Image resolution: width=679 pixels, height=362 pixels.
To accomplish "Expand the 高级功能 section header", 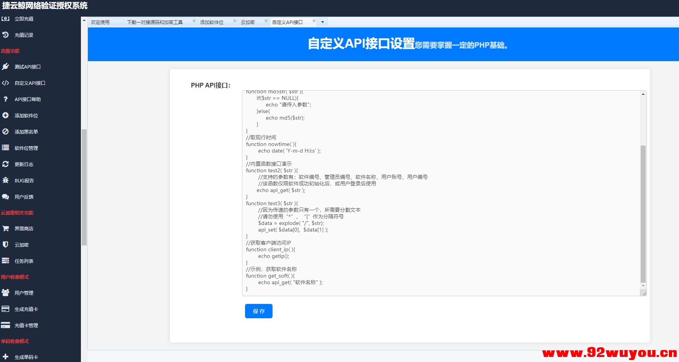I will click(x=10, y=51).
